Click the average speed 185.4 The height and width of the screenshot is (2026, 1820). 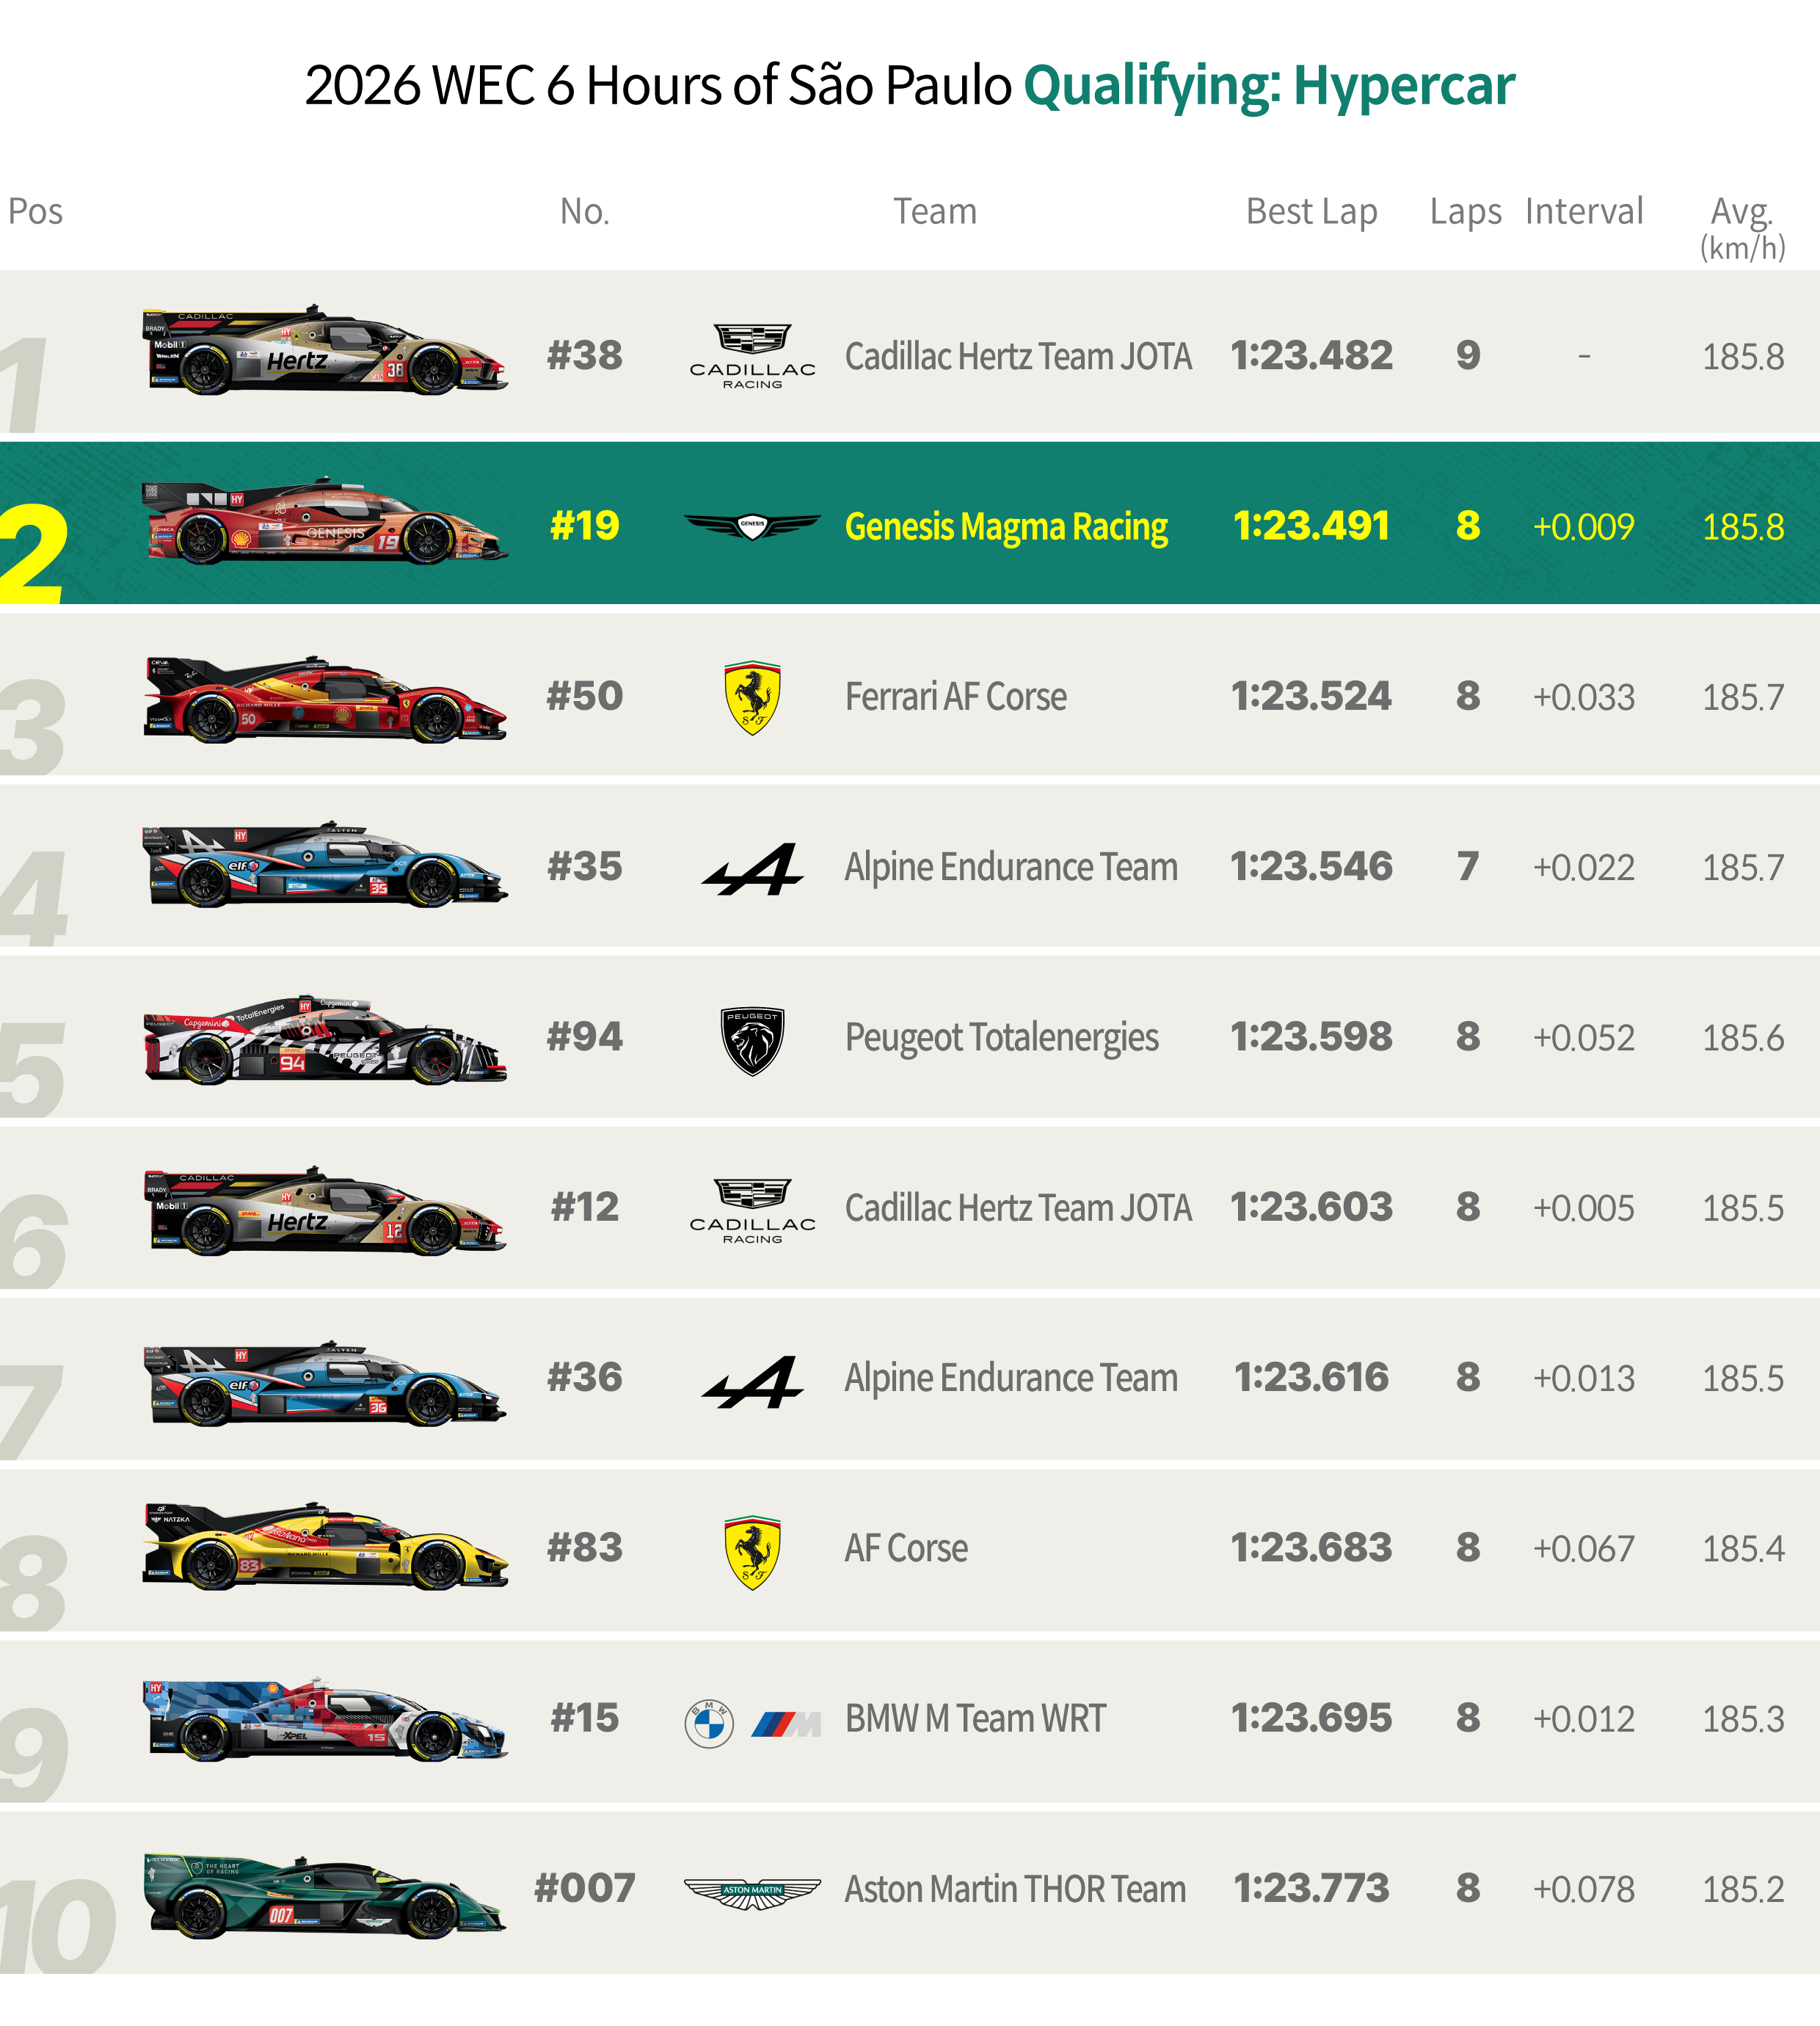coord(1743,1549)
